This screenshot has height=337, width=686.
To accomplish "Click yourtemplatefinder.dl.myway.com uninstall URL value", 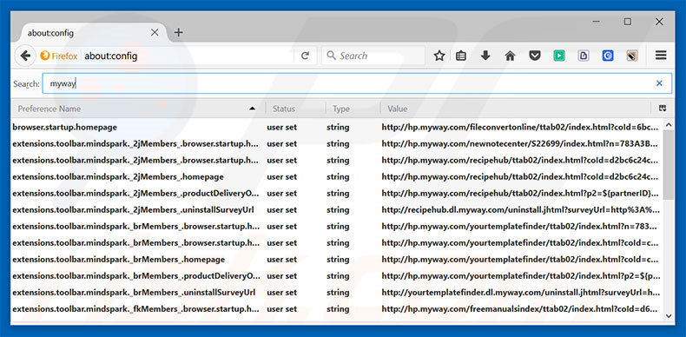I will pyautogui.click(x=521, y=293).
